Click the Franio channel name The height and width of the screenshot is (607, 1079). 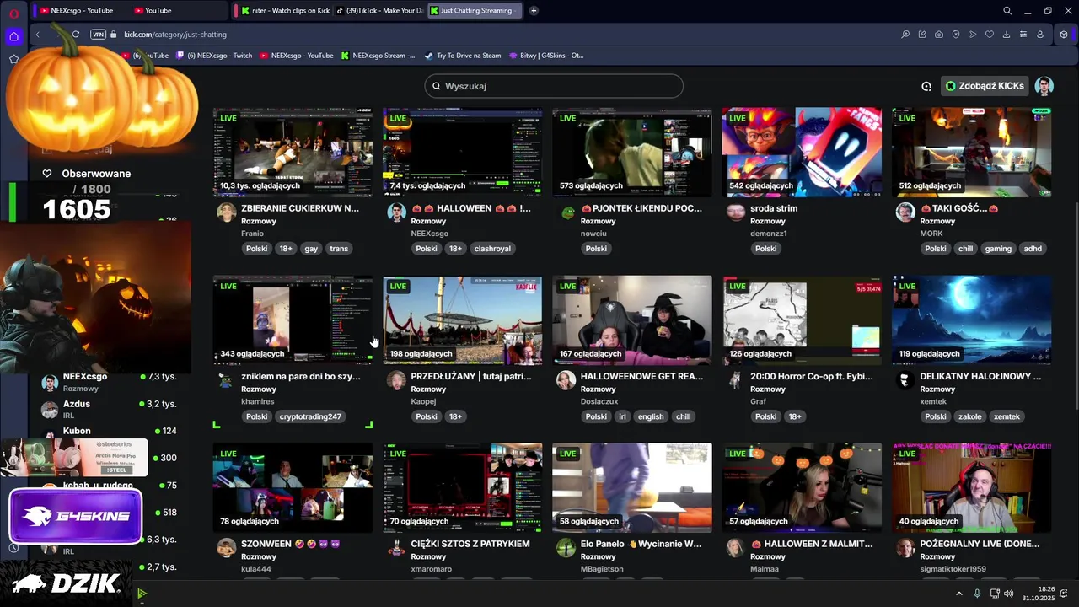pyautogui.click(x=253, y=234)
